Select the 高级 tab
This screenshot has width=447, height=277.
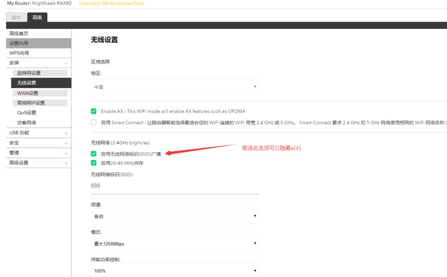click(37, 18)
